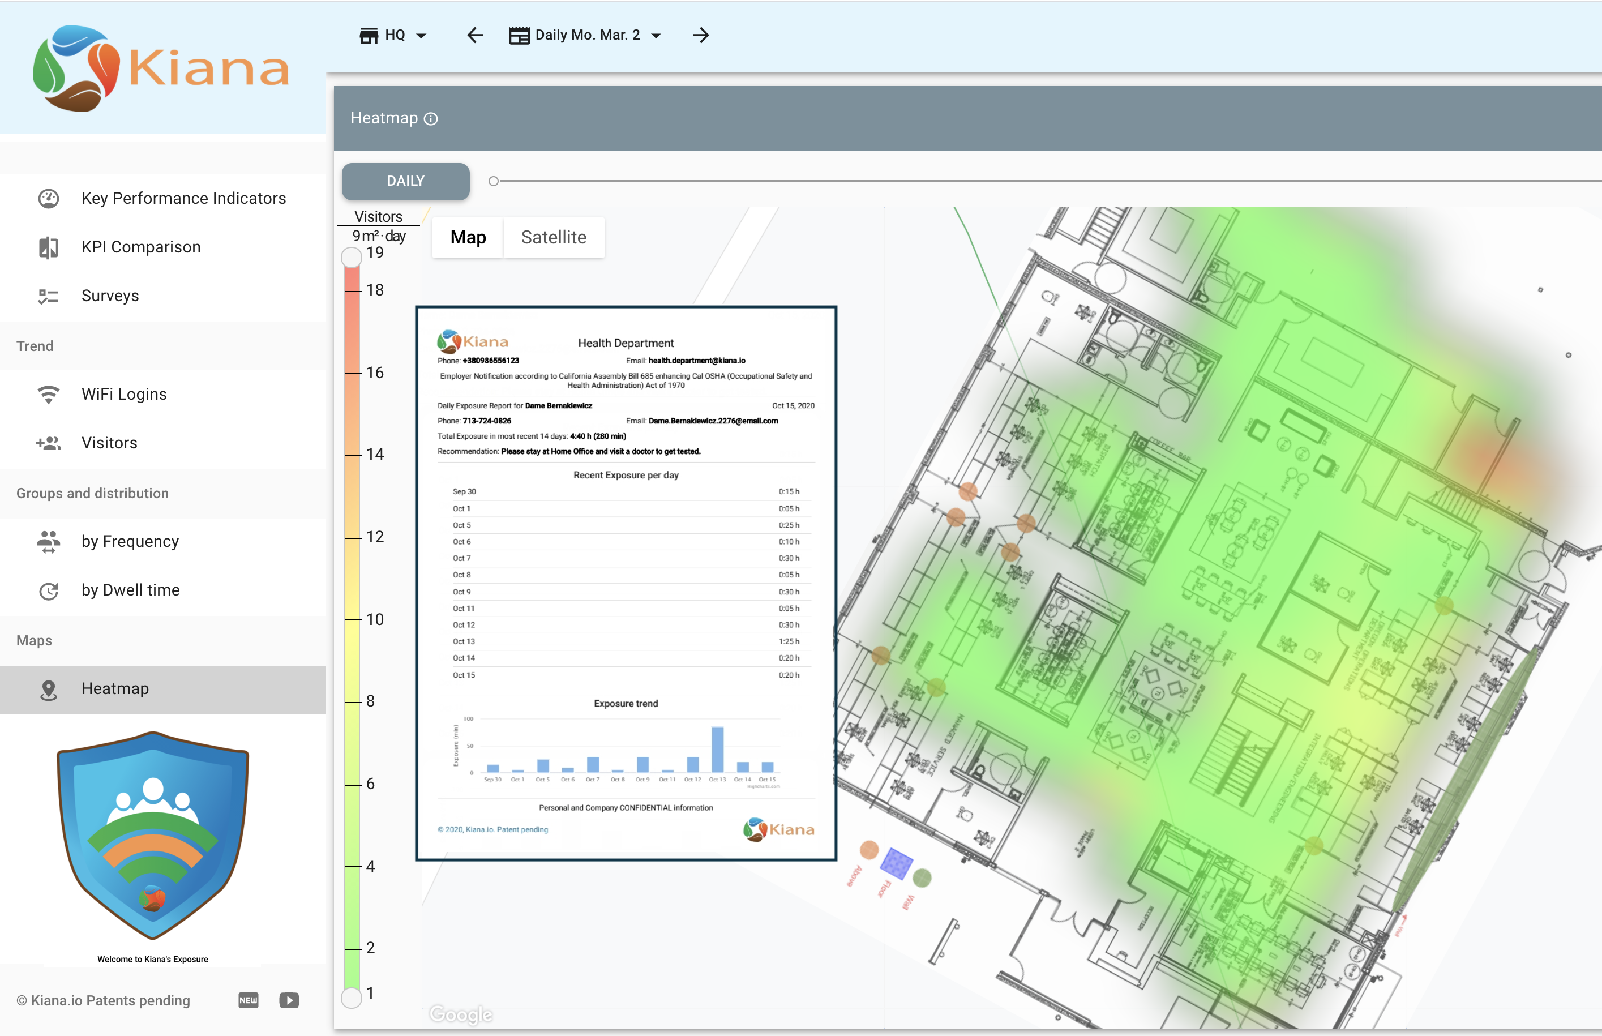Click the by Frequency people icon
This screenshot has width=1602, height=1036.
49,542
